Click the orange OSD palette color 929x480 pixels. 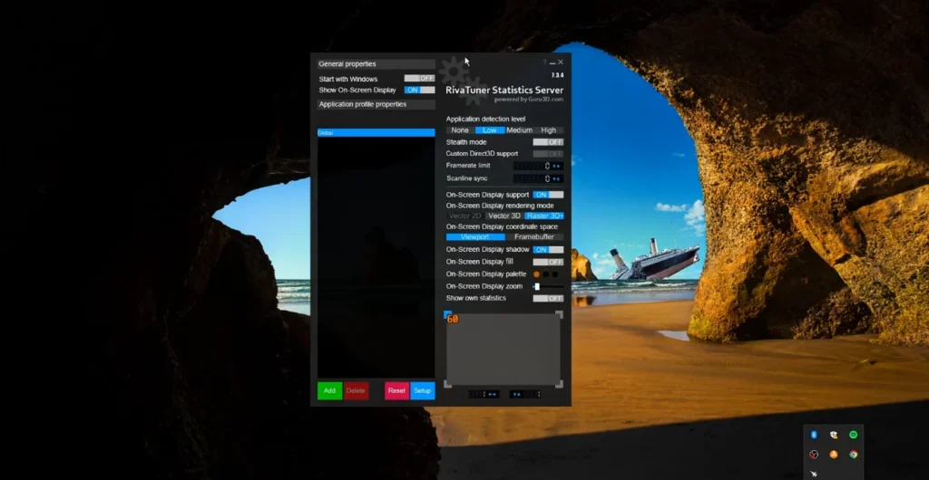(x=537, y=274)
